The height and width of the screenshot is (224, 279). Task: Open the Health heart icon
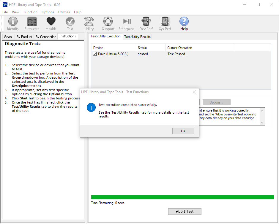point(51,23)
